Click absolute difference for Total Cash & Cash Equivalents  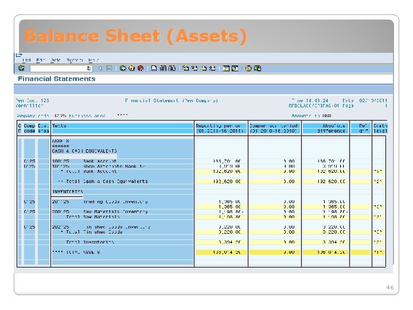click(x=330, y=181)
